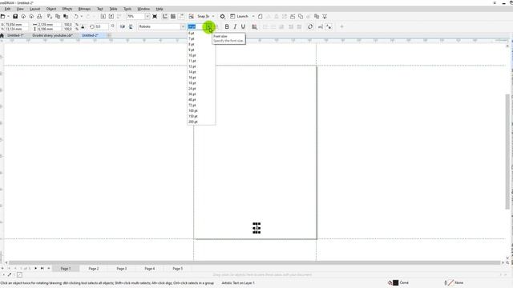Image resolution: width=513 pixels, height=288 pixels.
Task: Choose 6 pt from the font size list
Action: click(192, 33)
